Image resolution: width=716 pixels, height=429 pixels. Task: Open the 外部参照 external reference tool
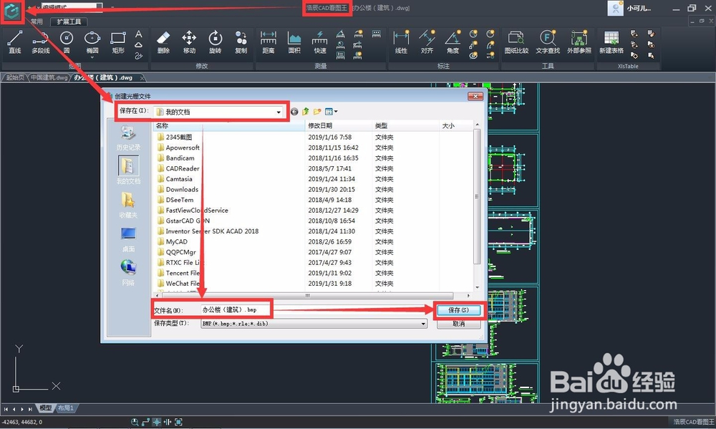[x=579, y=42]
